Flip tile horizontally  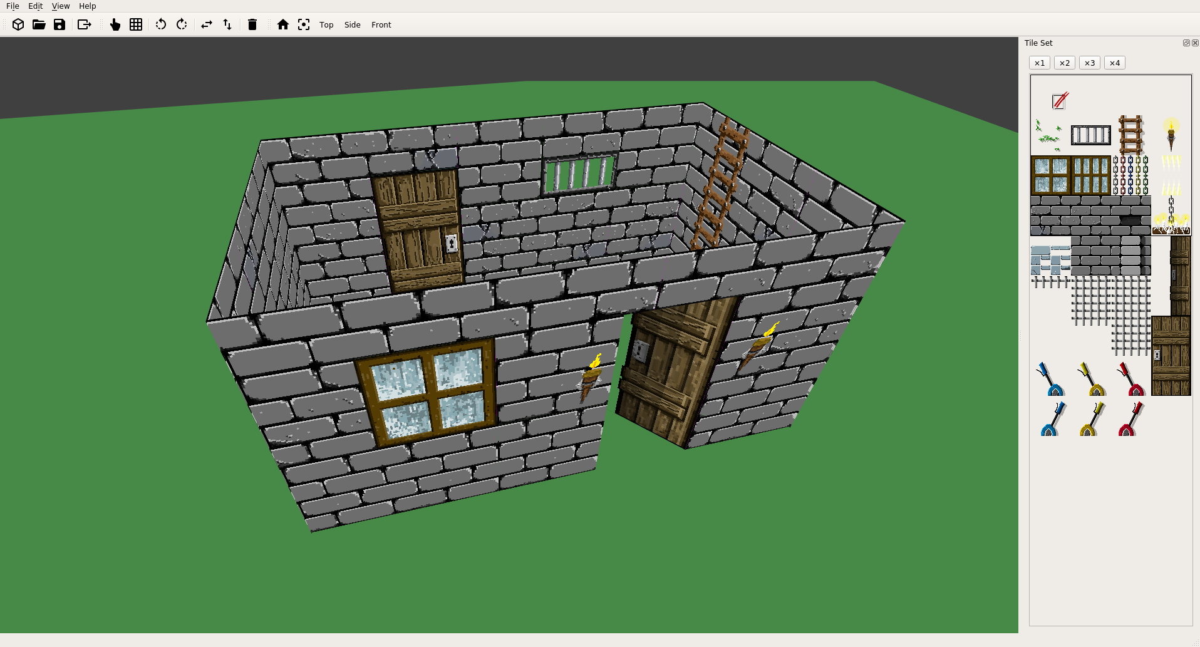tap(207, 24)
